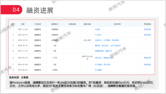166x94 pixels.
Task: Click 速腾聚创 in the 2017-11-15 row
Action: click(x=38, y=51)
